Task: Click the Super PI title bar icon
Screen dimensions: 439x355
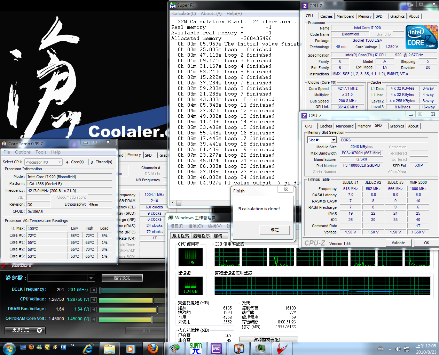Action: (173, 5)
